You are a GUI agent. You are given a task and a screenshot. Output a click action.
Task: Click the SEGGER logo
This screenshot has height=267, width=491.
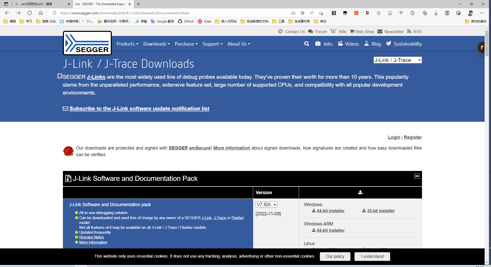87,43
